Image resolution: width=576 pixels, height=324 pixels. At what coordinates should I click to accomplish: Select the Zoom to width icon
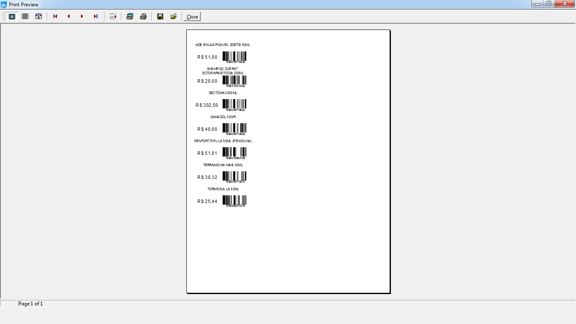pos(38,16)
